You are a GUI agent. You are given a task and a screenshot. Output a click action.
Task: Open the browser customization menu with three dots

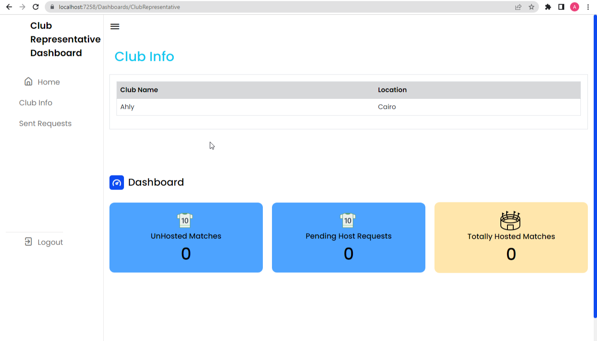(588, 7)
